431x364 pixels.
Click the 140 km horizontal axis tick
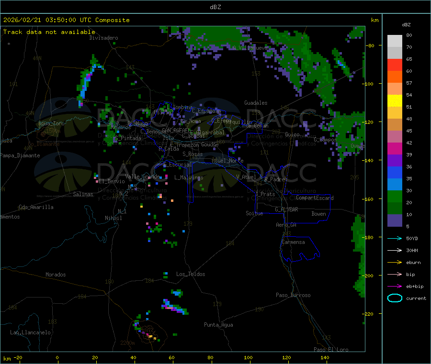(325, 357)
